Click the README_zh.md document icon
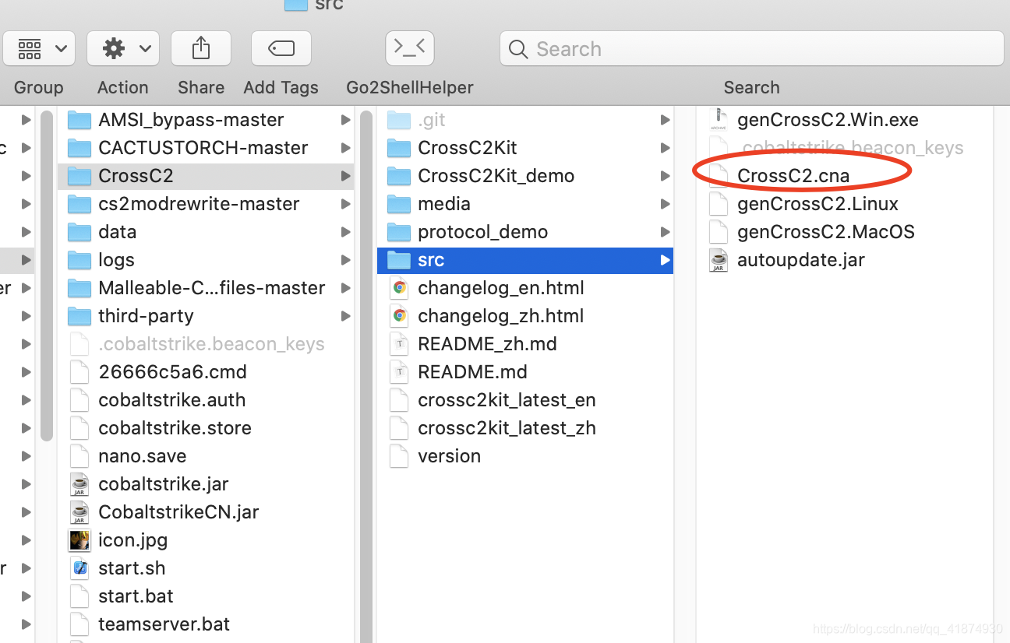Screen dimensions: 1010x643 (399, 344)
